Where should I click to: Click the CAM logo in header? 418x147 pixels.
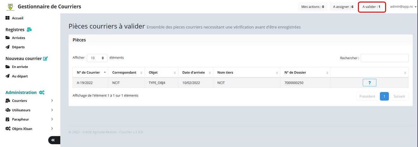click(10, 6)
